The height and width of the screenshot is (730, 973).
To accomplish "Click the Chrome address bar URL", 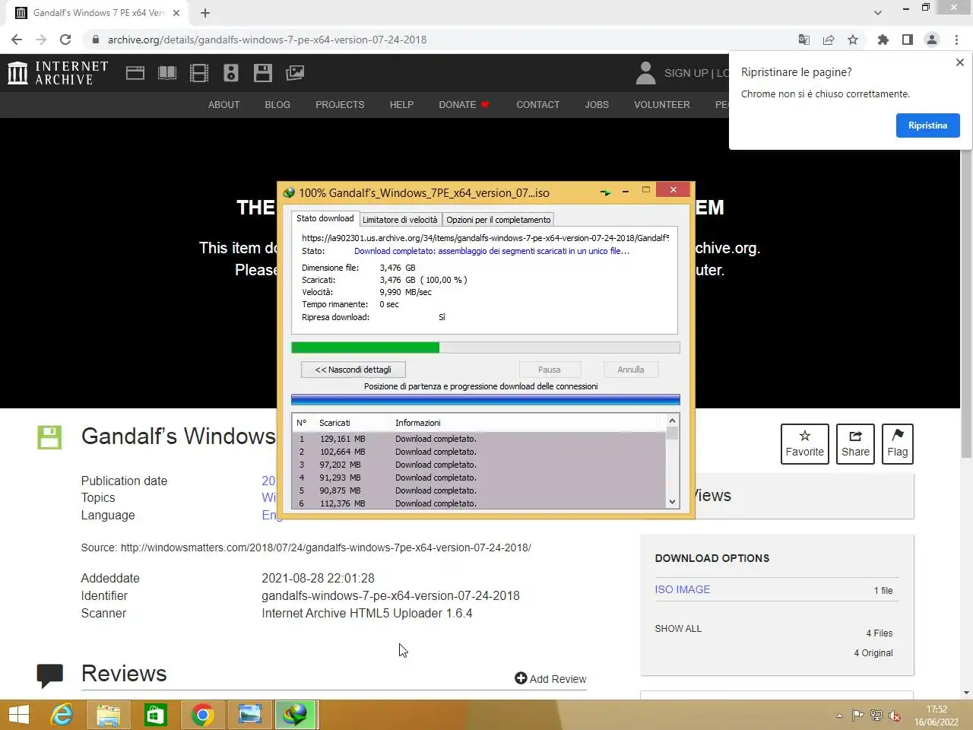I will coord(267,40).
